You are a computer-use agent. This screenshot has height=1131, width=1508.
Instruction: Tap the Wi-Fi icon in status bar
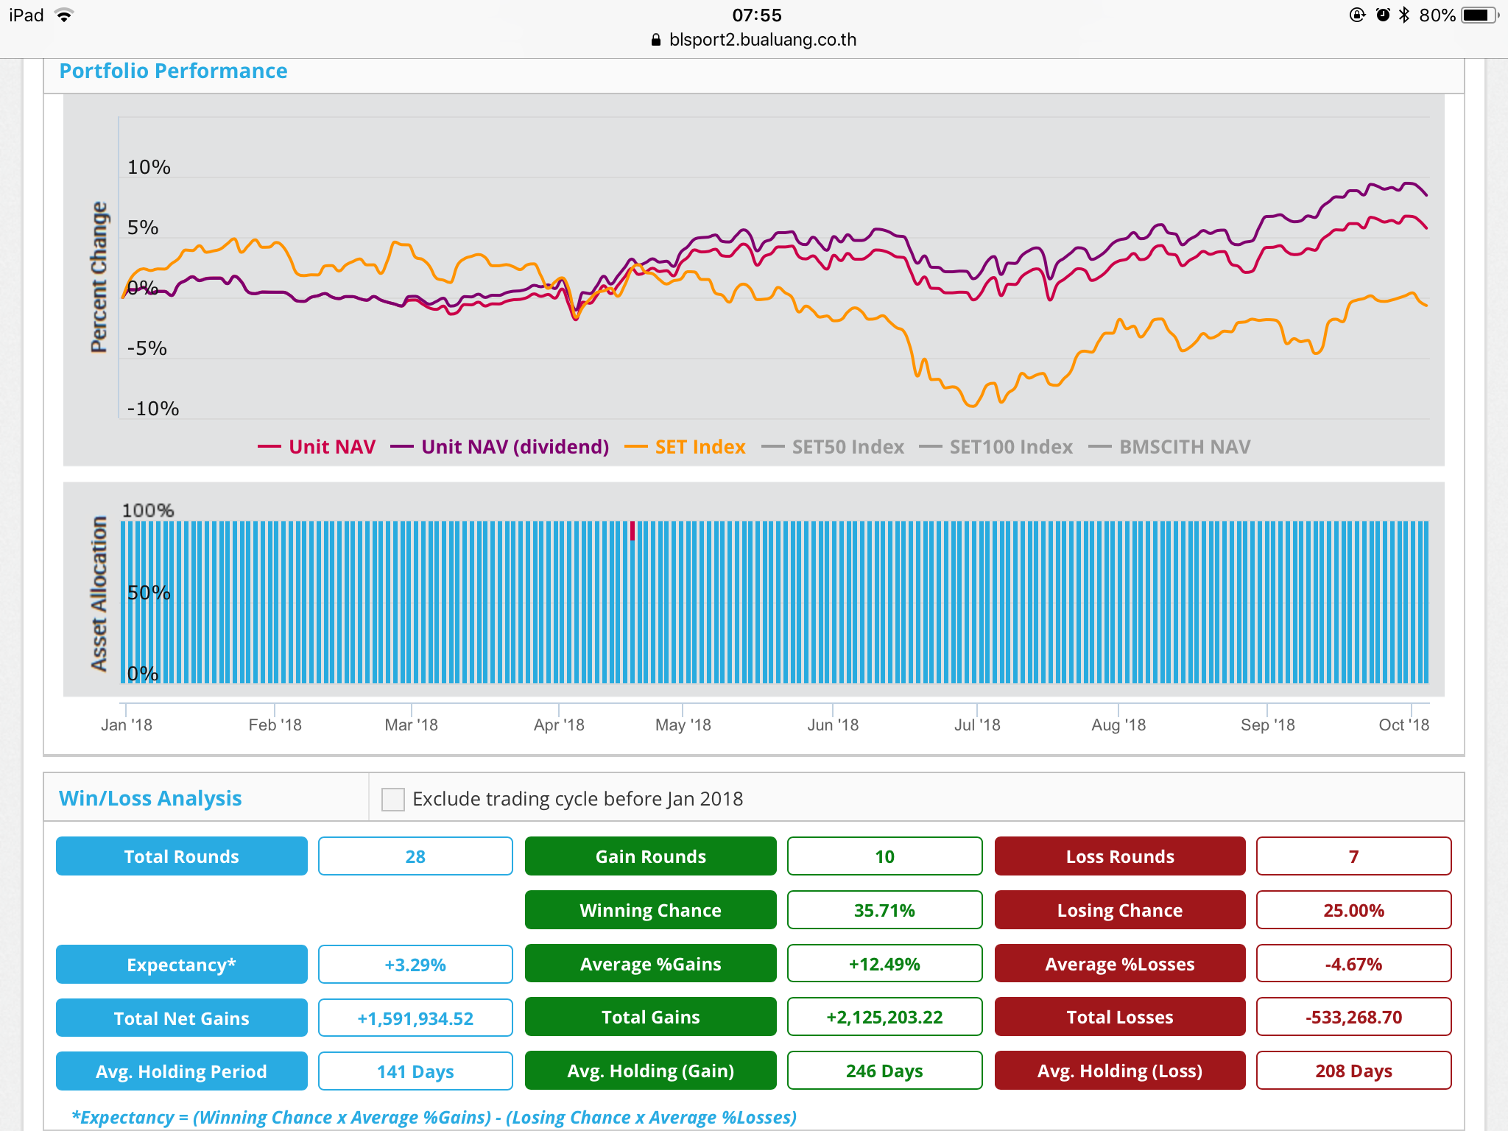(65, 15)
